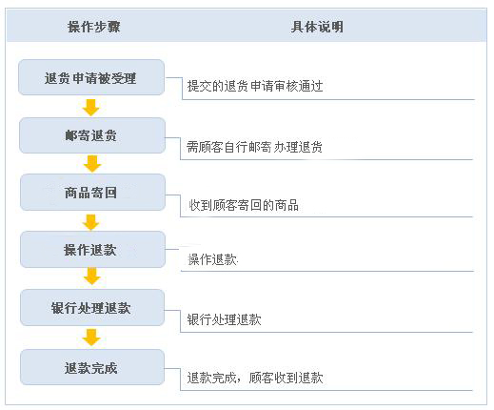
Task: Click the text 需顾客自行邮寄办理退货
Action: point(254,147)
